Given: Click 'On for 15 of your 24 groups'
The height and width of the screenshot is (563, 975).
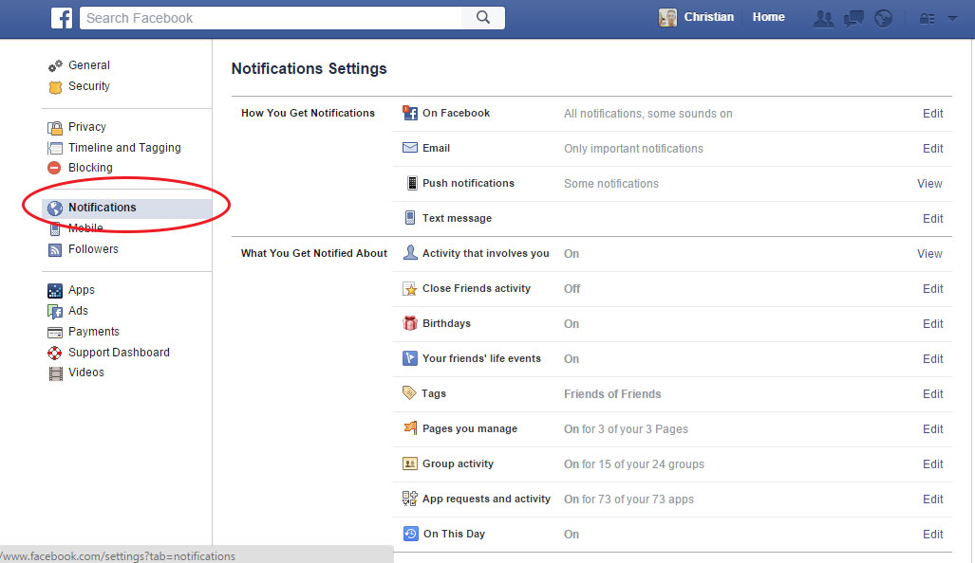Looking at the screenshot, I should point(634,464).
